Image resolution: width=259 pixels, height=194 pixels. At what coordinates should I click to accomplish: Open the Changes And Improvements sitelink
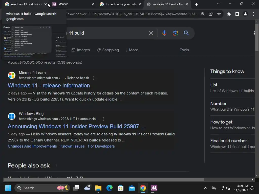click(x=32, y=146)
